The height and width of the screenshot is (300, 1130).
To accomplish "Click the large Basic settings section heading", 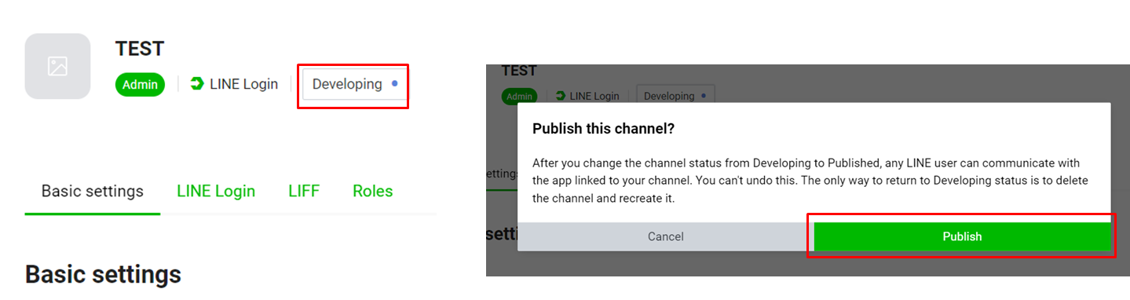I will [104, 274].
